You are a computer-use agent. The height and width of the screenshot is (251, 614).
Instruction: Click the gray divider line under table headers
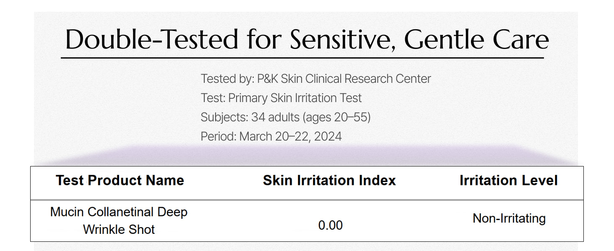pos(307,200)
